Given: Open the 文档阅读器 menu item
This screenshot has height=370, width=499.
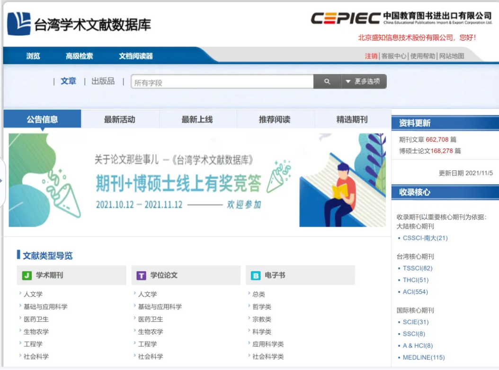Looking at the screenshot, I should (x=136, y=56).
